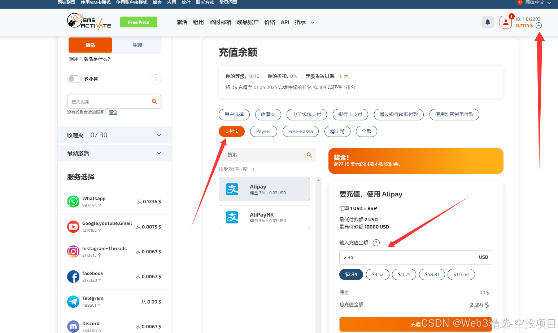
Task: Open the help icon beside top-up amount
Action: pos(376,243)
